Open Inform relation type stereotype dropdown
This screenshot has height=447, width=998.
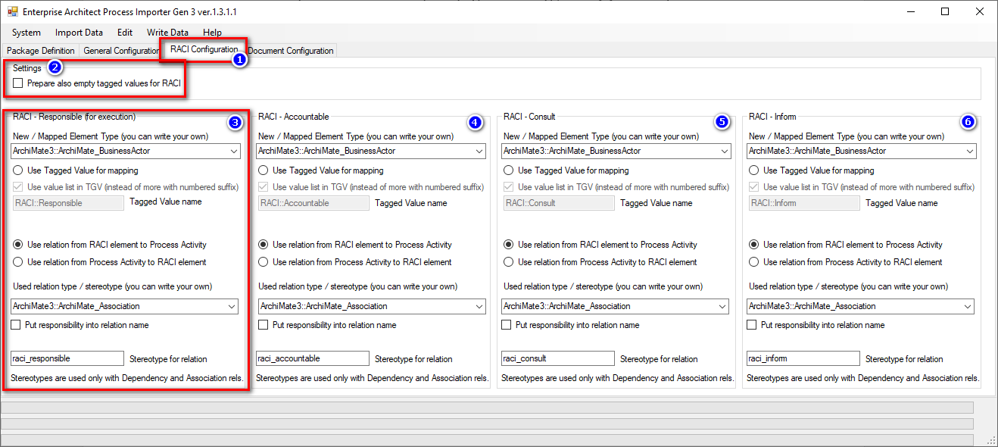[x=967, y=306]
